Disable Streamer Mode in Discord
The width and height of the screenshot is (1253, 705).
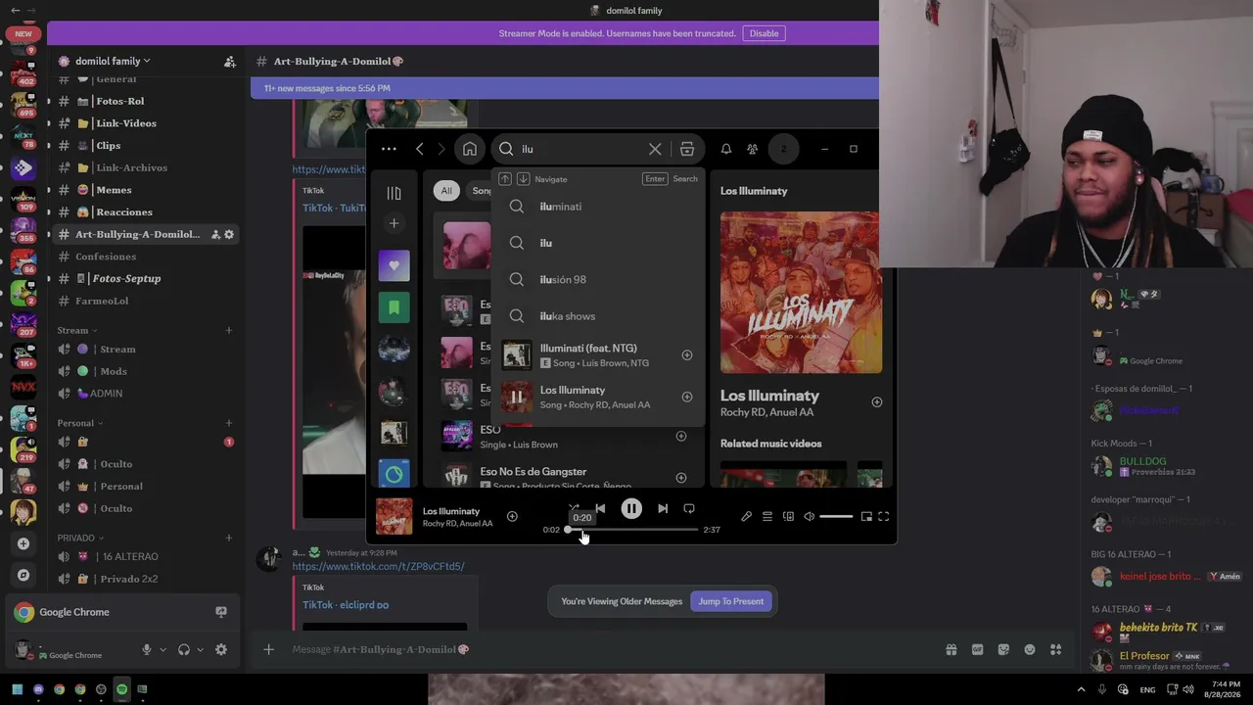click(764, 33)
